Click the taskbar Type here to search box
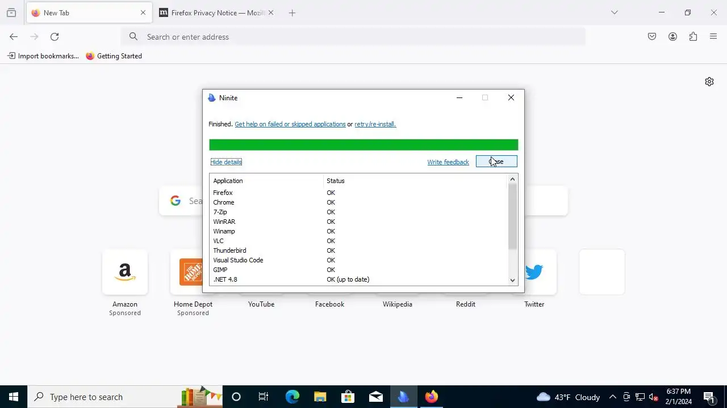Image resolution: width=727 pixels, height=408 pixels. [125, 397]
